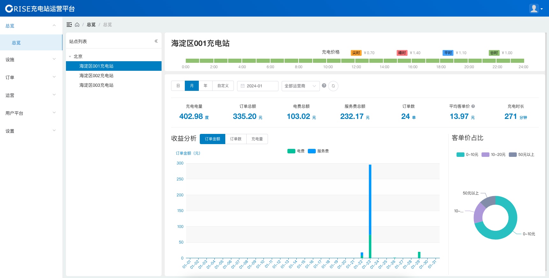Go to home via breadcrumb house icon
Image resolution: width=549 pixels, height=278 pixels.
[x=77, y=25]
